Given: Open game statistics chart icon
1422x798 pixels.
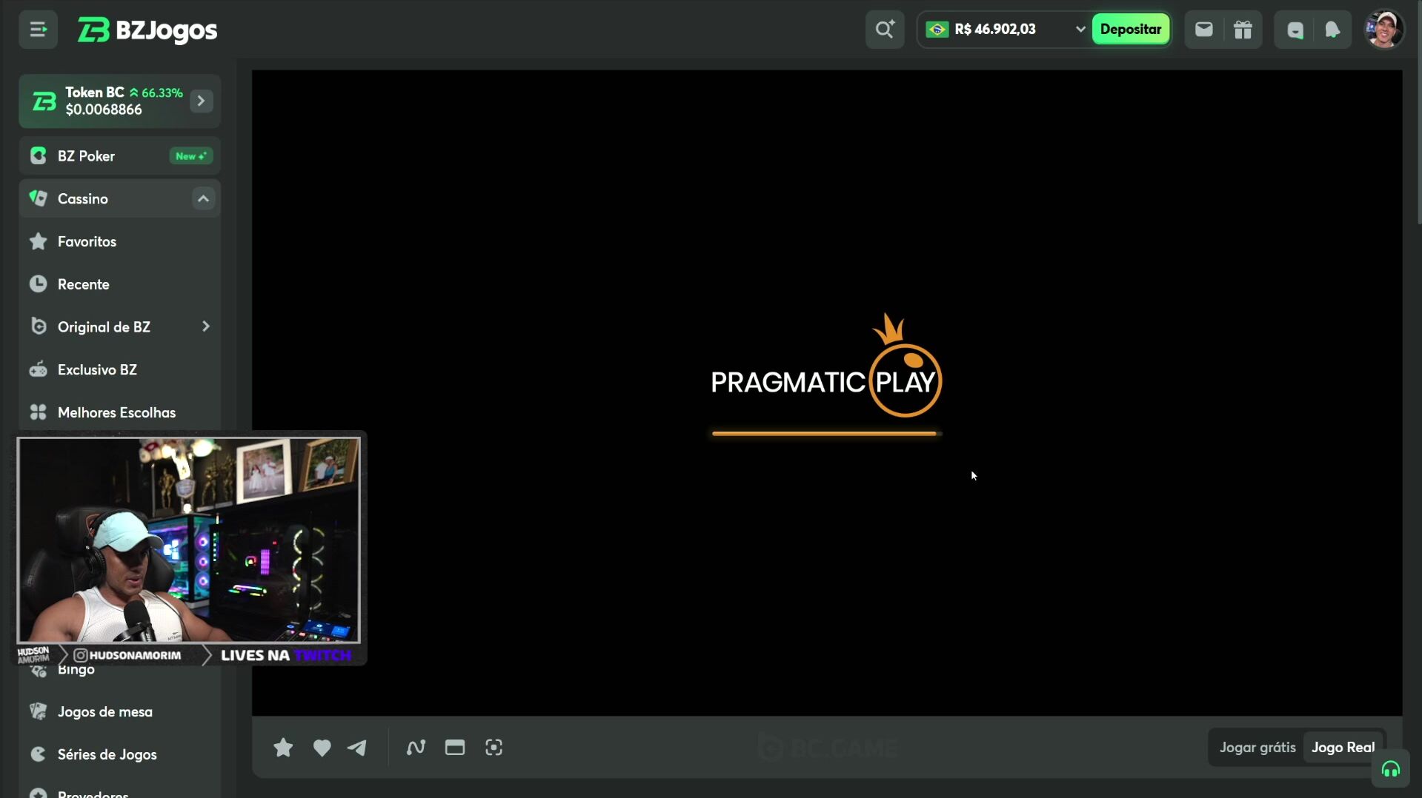Looking at the screenshot, I should click(x=416, y=748).
